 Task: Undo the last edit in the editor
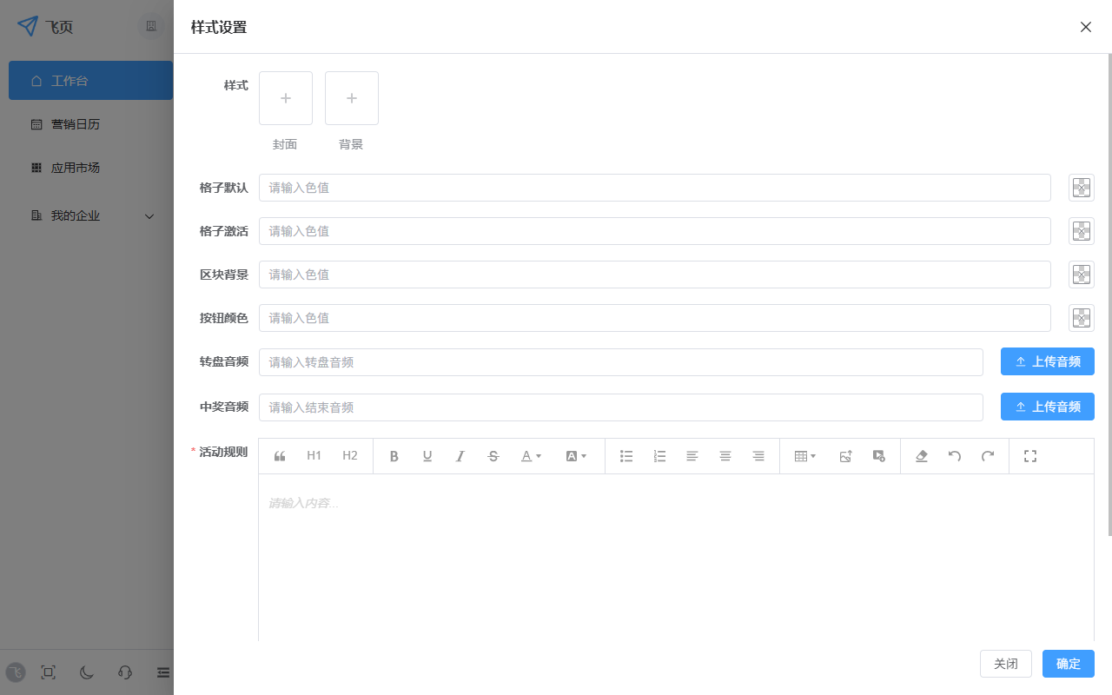tap(955, 456)
